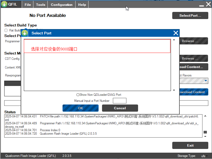The image size is (212, 159).
Task: Expand the Select Flavors combo box
Action: 206,81
